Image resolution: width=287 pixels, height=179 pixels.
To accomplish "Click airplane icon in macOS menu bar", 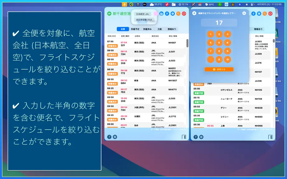I will pyautogui.click(x=193, y=4).
